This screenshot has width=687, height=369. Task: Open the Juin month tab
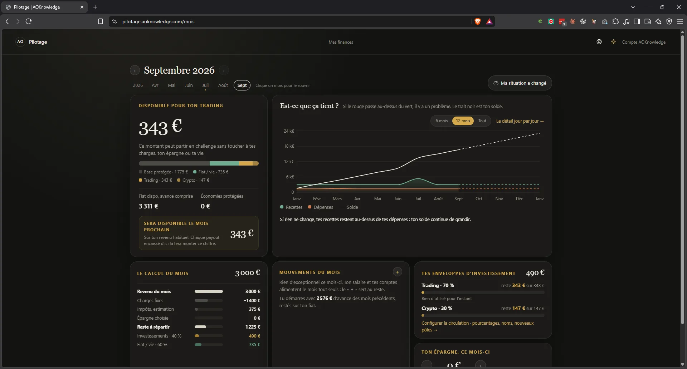[189, 85]
